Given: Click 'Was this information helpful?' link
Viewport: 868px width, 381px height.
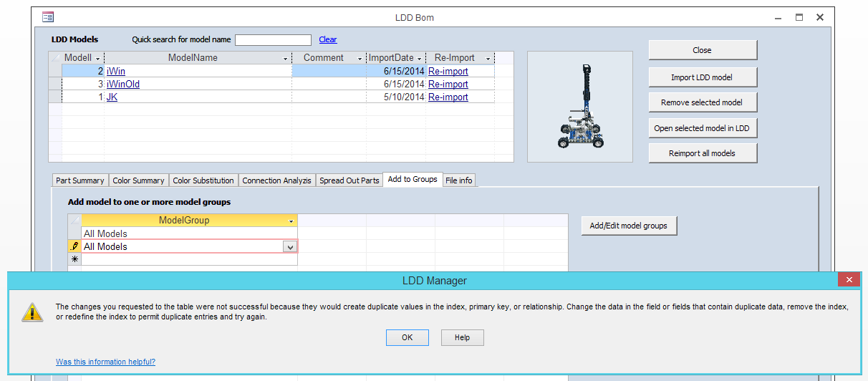Looking at the screenshot, I should click(105, 362).
